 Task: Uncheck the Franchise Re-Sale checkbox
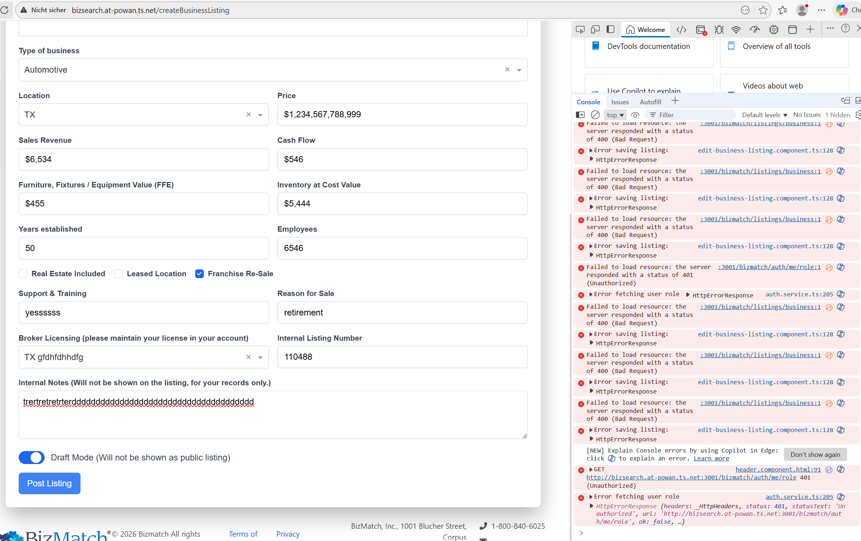pos(200,274)
